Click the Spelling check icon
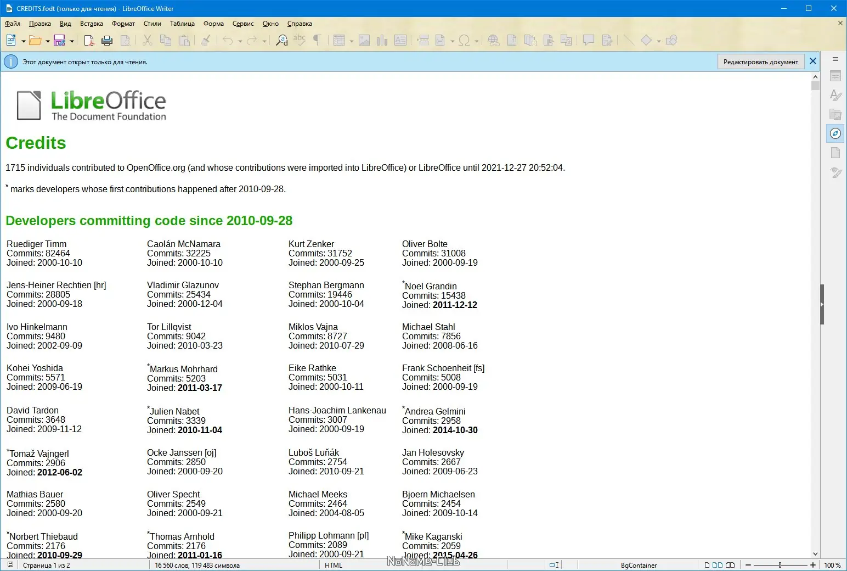Screen dimensions: 847x571 coord(299,40)
